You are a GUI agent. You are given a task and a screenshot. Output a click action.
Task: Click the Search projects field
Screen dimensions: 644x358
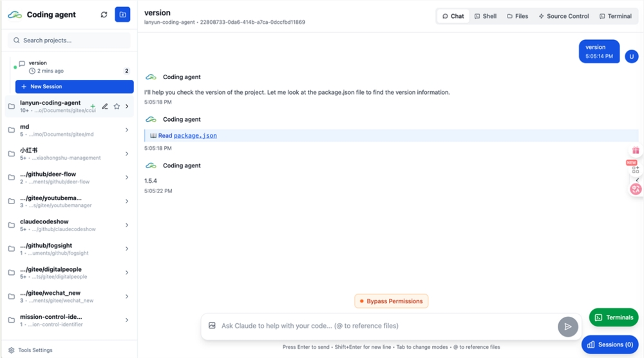point(69,40)
